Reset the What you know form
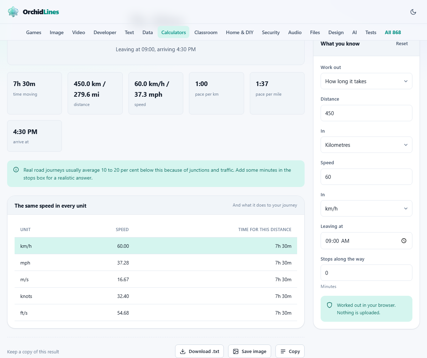The height and width of the screenshot is (358, 427). point(402,44)
